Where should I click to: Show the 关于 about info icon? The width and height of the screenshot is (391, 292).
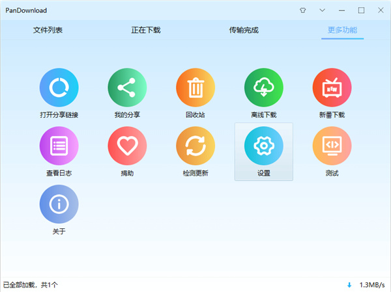click(59, 204)
